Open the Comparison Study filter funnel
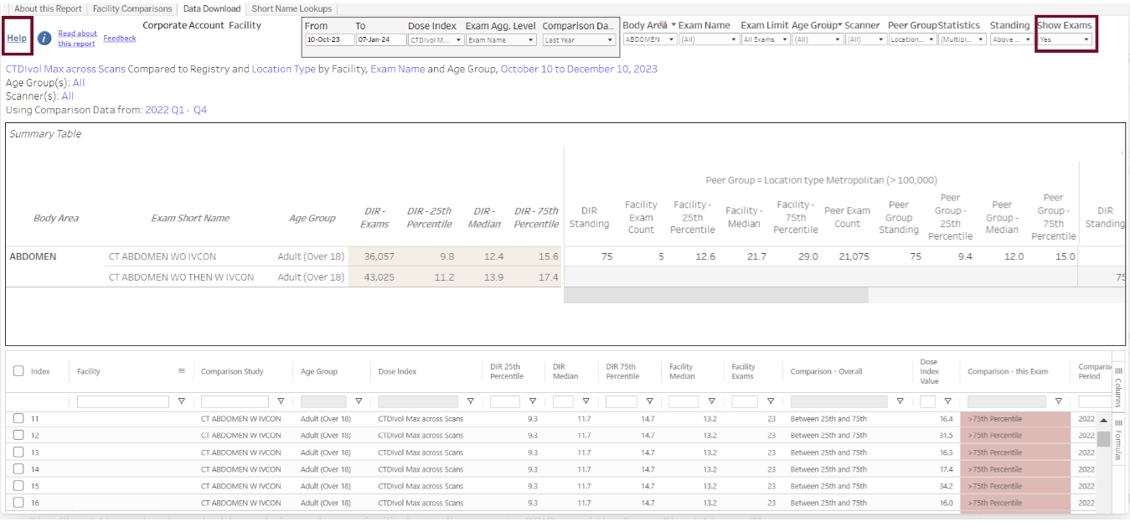This screenshot has height=522, width=1130. [281, 401]
